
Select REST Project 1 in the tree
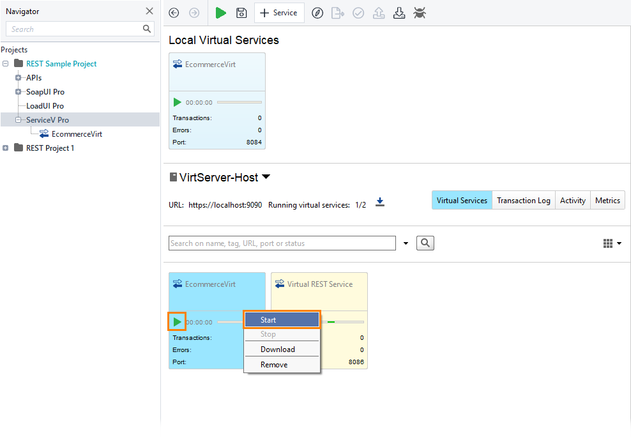tap(50, 148)
